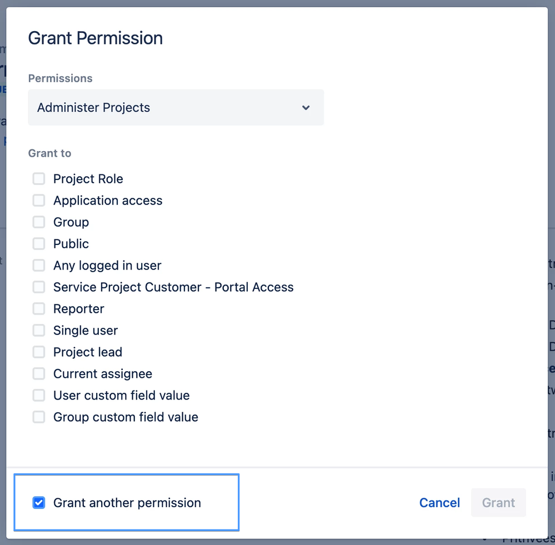555x545 pixels.
Task: Check the Single user option
Action: click(38, 330)
